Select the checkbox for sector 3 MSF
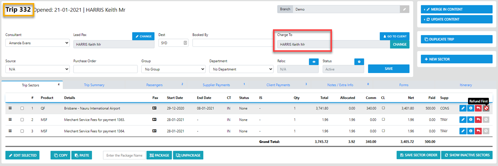498x166 pixels. [22, 131]
